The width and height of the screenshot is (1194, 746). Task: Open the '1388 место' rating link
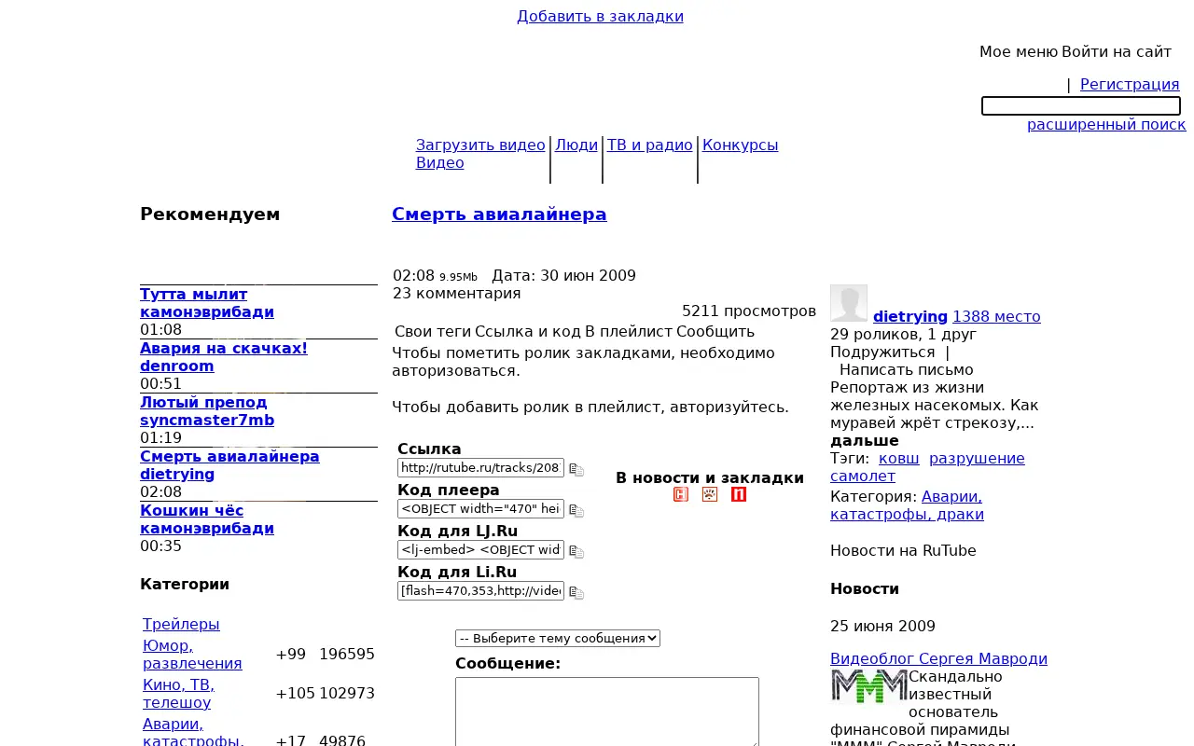tap(996, 317)
